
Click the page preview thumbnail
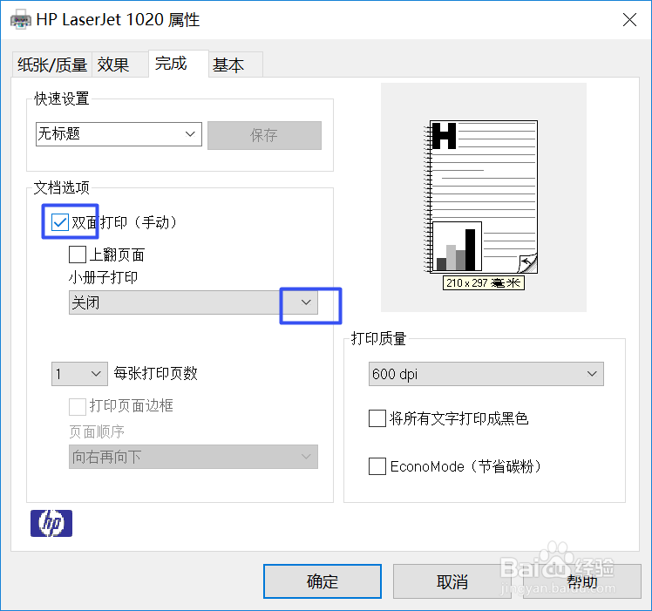482,197
